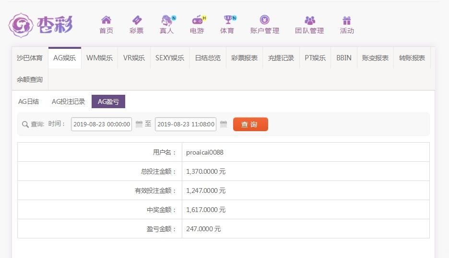This screenshot has width=449, height=258.
Task: Click the 杏彩 site logo
Action: click(41, 25)
